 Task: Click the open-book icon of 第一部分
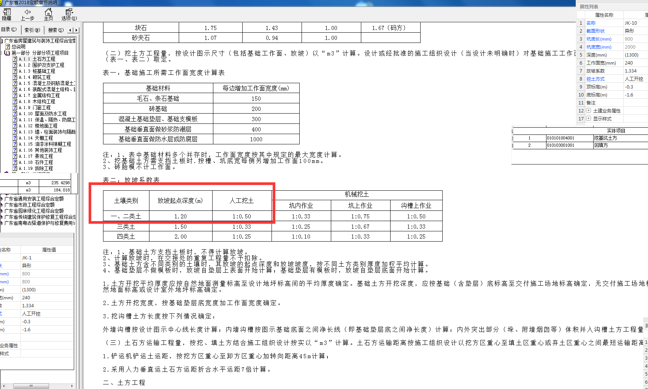coord(7,53)
